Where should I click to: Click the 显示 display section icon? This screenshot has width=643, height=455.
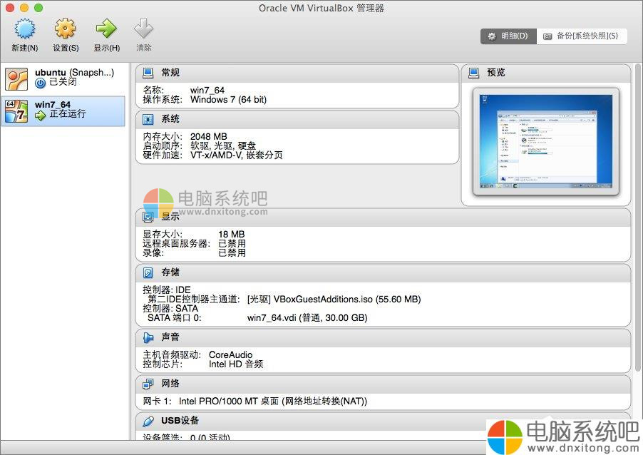[148, 217]
